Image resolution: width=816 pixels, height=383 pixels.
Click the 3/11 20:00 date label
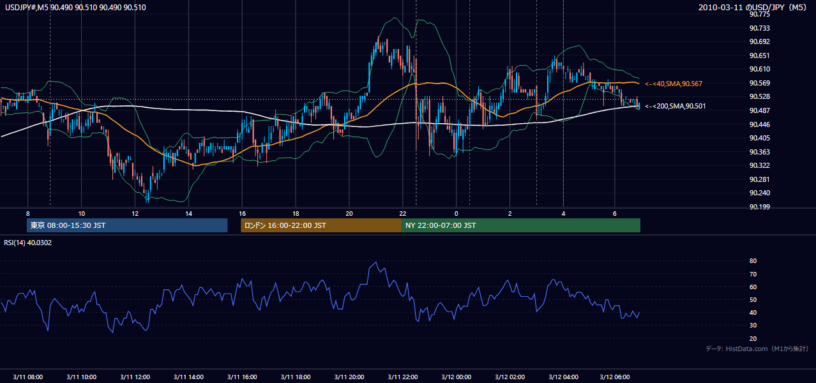pyautogui.click(x=349, y=377)
